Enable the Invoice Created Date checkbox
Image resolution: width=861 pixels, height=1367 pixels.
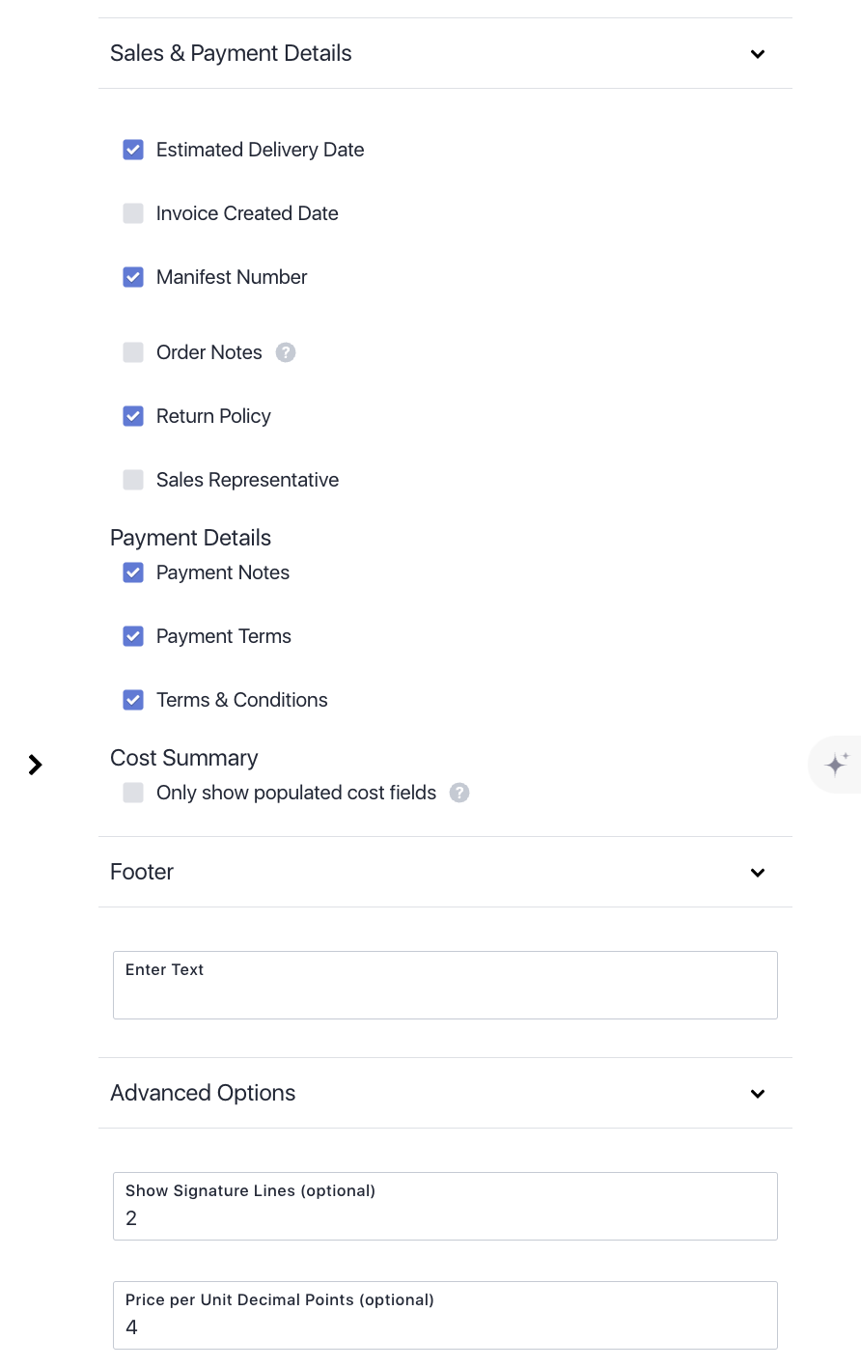133,213
